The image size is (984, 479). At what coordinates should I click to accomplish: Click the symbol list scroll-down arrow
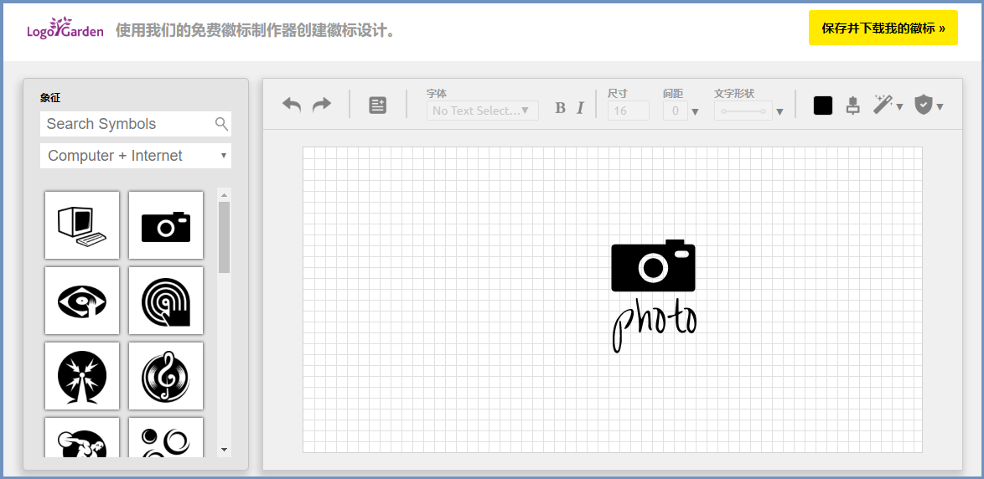click(224, 450)
